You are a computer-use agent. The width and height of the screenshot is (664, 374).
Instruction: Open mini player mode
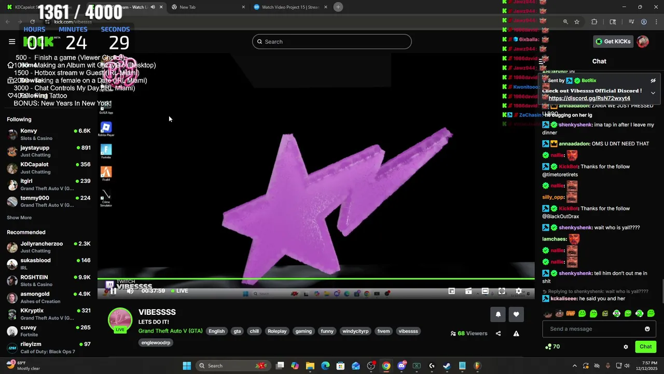[x=451, y=291]
